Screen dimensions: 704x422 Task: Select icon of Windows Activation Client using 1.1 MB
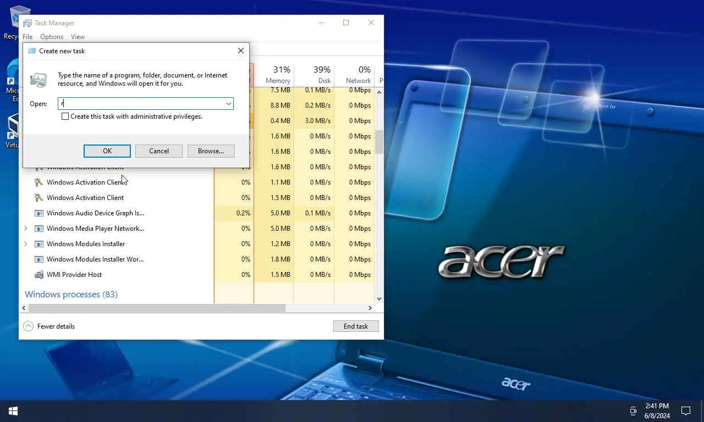tap(38, 182)
